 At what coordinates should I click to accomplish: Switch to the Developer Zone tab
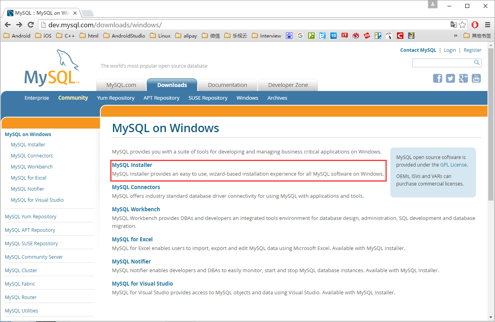pyautogui.click(x=288, y=85)
